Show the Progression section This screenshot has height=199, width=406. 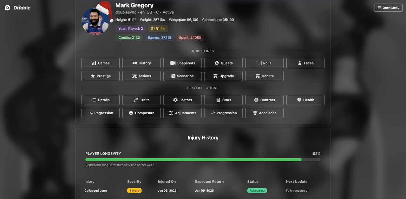223,113
